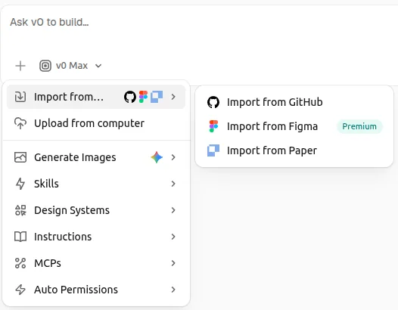Open the Design Systems menu entry
The height and width of the screenshot is (310, 398).
96,210
